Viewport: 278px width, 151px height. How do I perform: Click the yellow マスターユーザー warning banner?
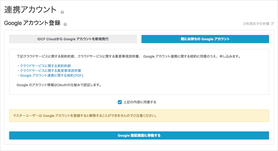pyautogui.click(x=139, y=116)
